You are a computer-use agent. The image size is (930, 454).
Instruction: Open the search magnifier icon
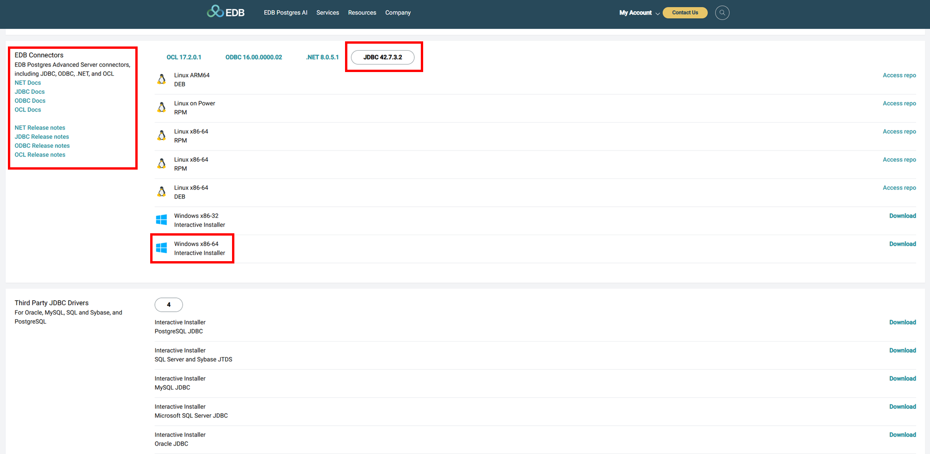(x=722, y=13)
